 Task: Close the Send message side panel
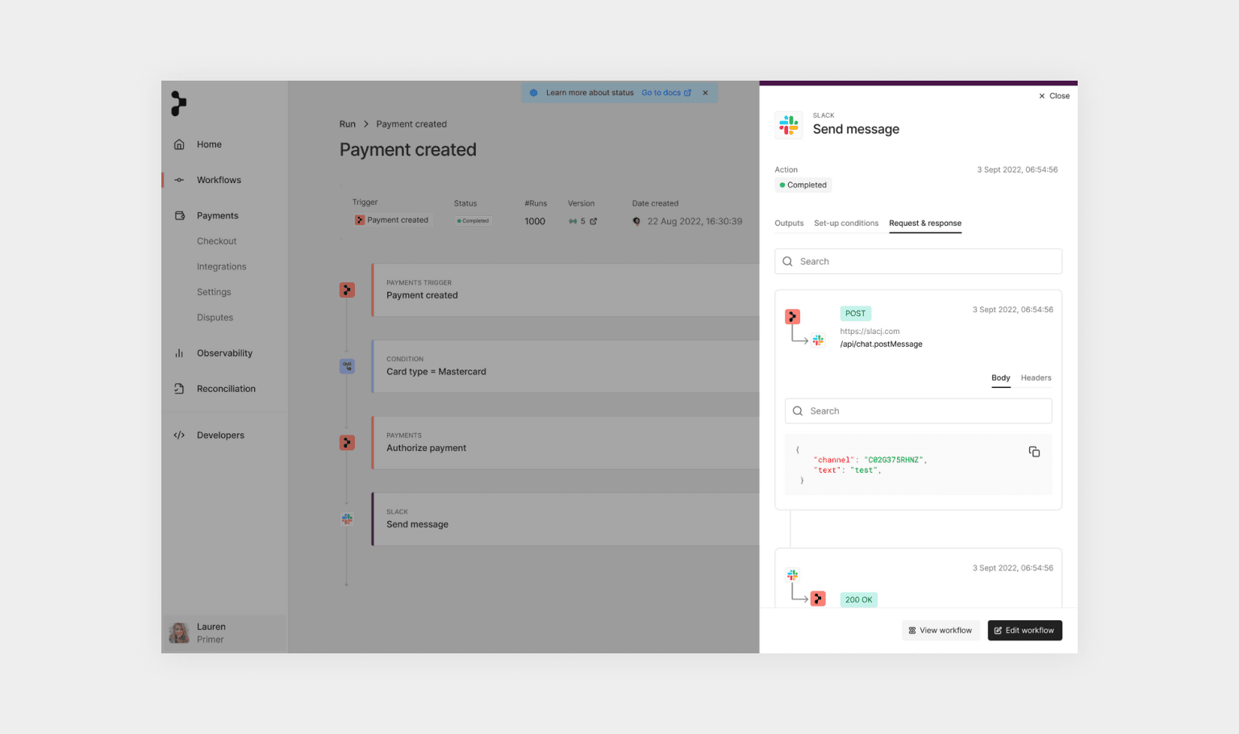click(x=1053, y=96)
